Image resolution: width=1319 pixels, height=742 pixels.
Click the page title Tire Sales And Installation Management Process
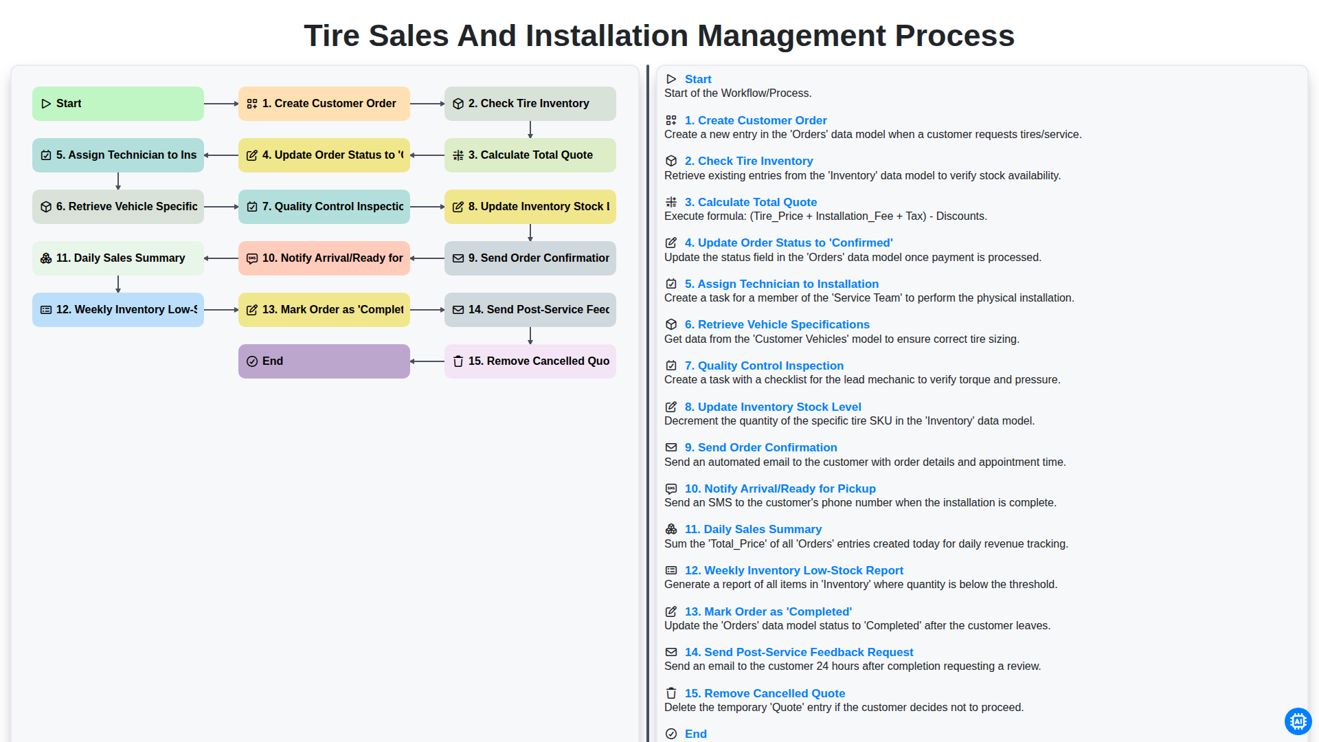coord(659,36)
